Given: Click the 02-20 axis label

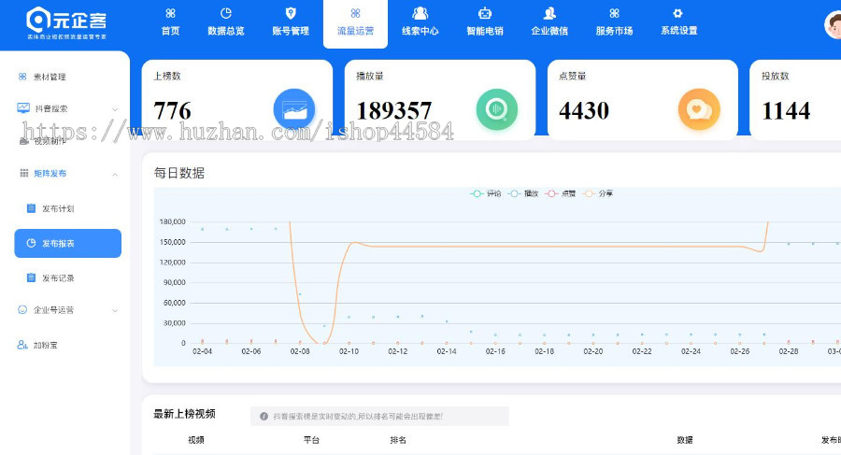Looking at the screenshot, I should (593, 351).
